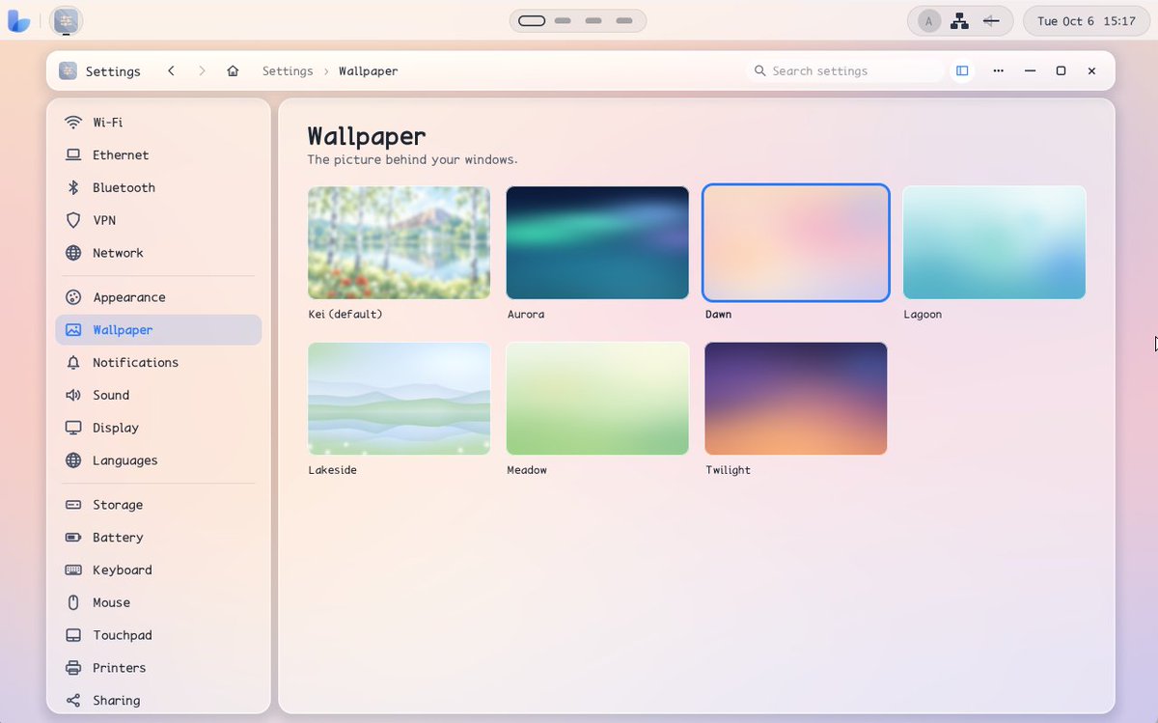The width and height of the screenshot is (1158, 723).
Task: Open the Storage drive icon
Action: click(73, 505)
